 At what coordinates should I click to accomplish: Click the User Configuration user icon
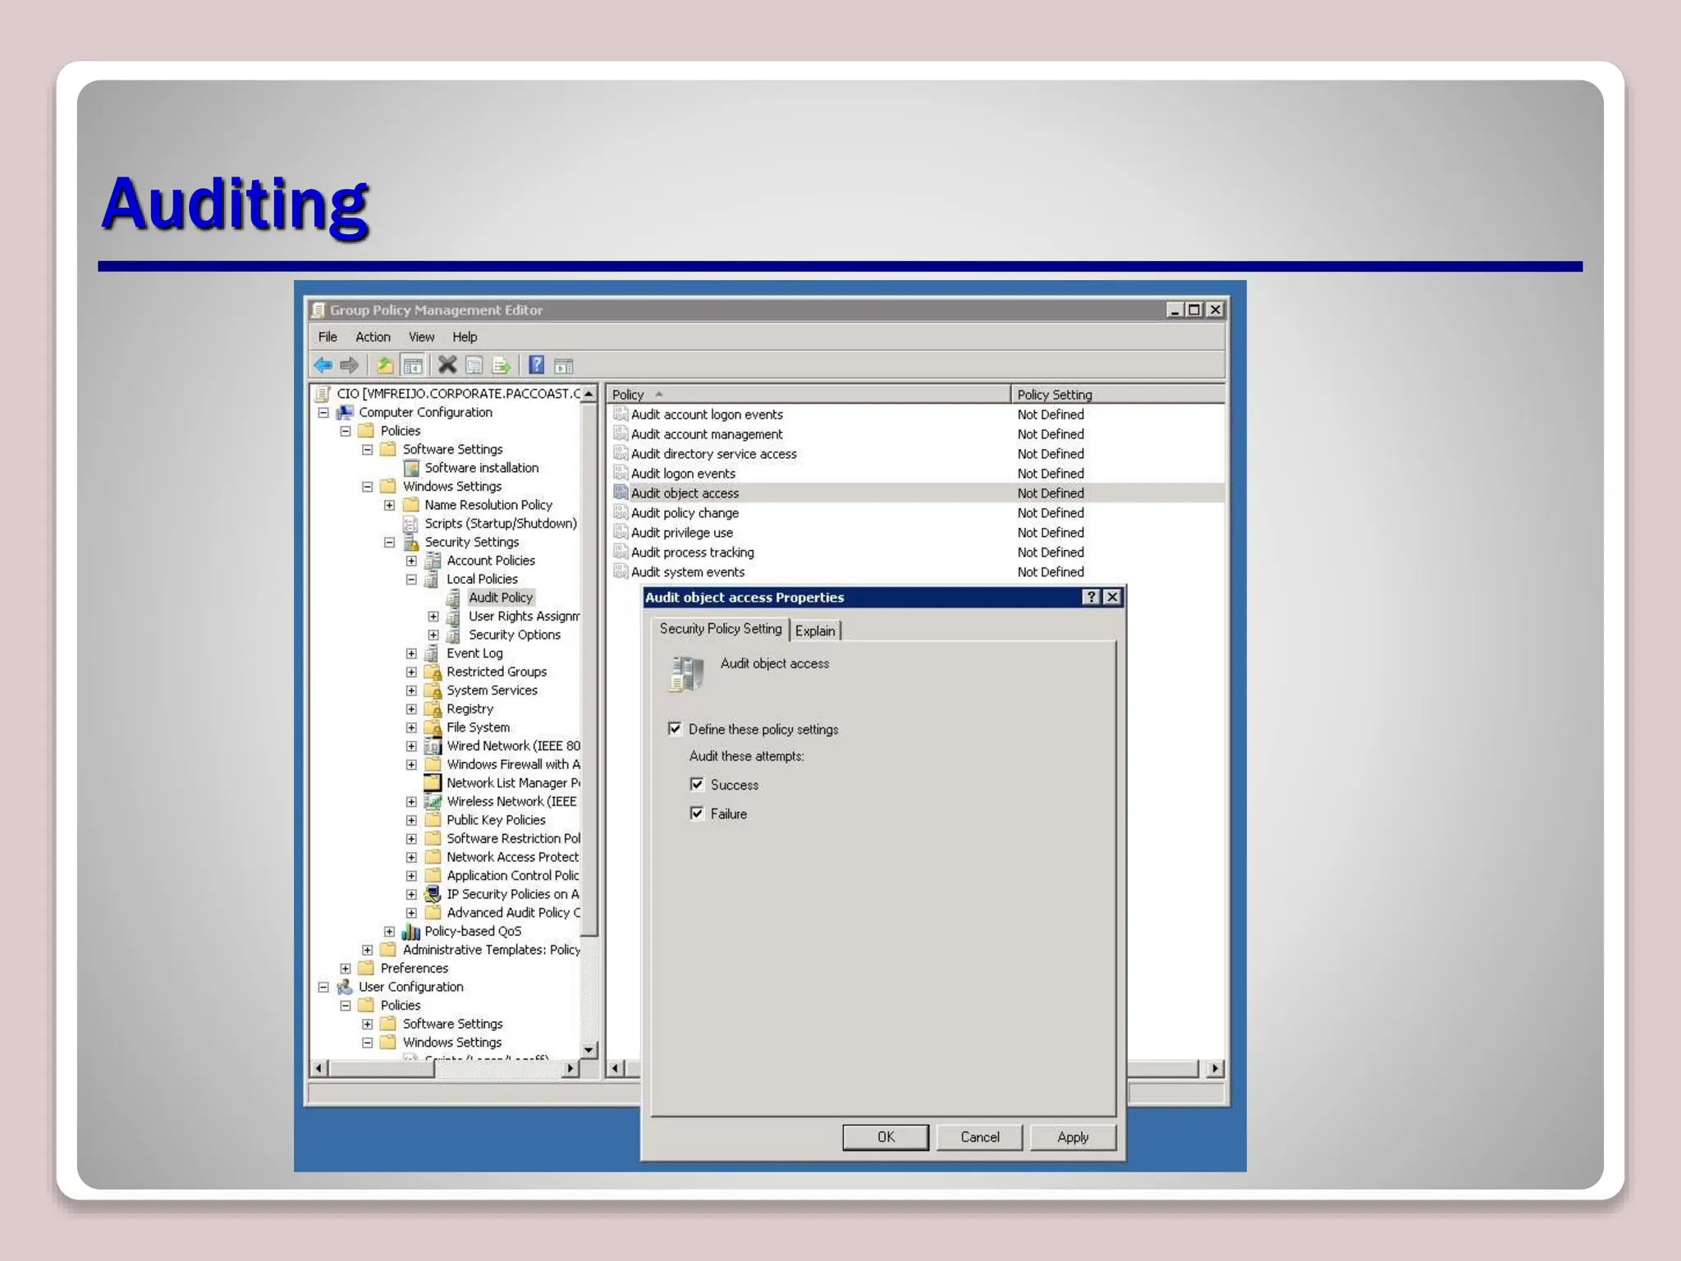tap(346, 987)
